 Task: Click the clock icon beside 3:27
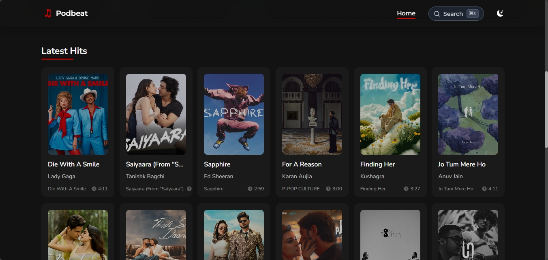point(406,189)
